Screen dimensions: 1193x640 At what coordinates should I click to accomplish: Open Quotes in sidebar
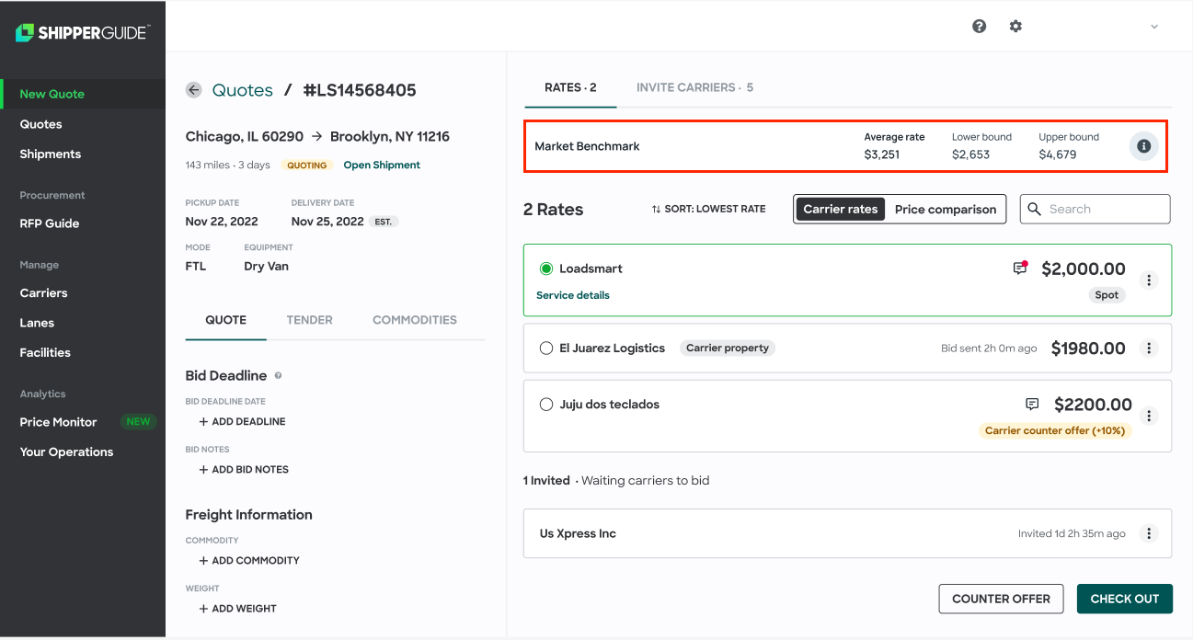tap(41, 124)
